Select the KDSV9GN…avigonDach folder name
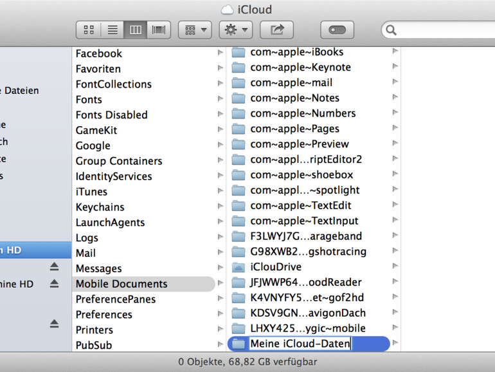 point(308,313)
